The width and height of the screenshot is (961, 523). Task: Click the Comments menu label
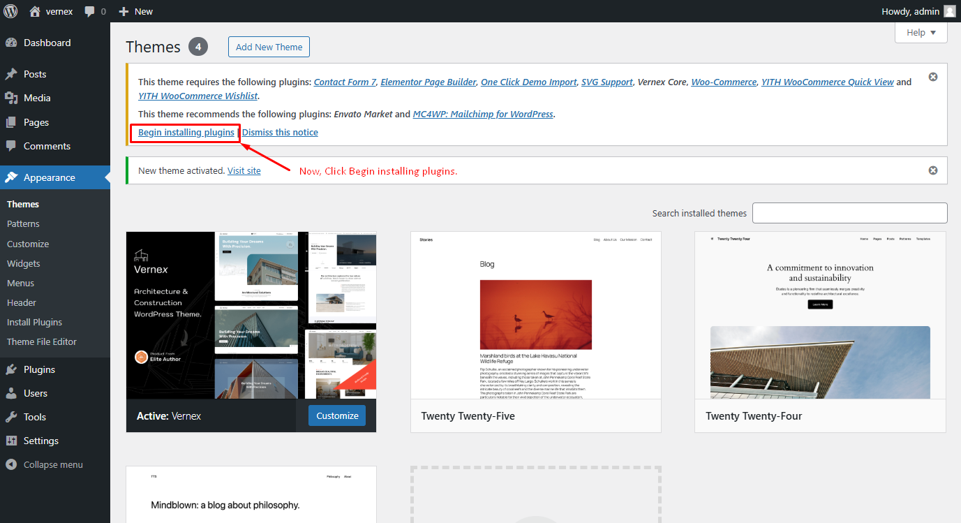47,146
